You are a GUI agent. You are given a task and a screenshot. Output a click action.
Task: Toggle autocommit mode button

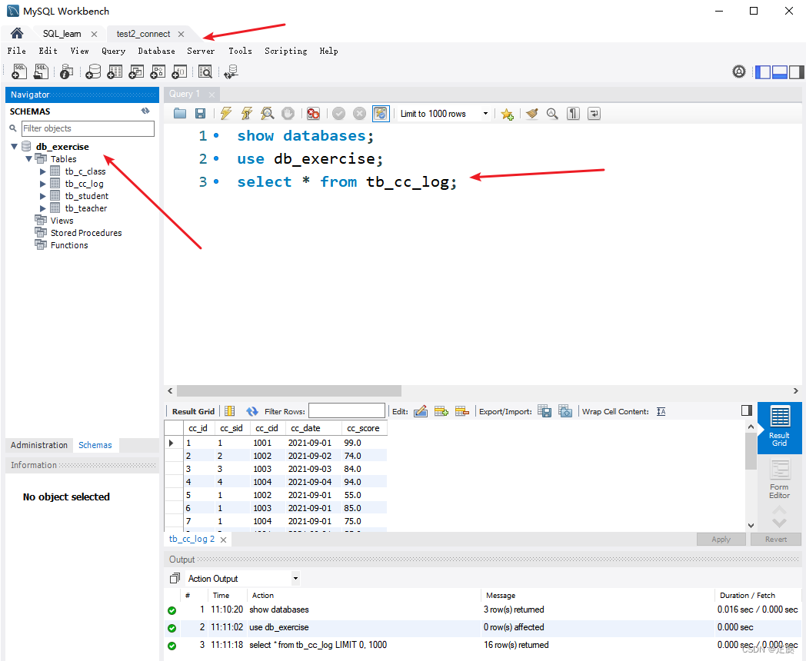pyautogui.click(x=381, y=114)
